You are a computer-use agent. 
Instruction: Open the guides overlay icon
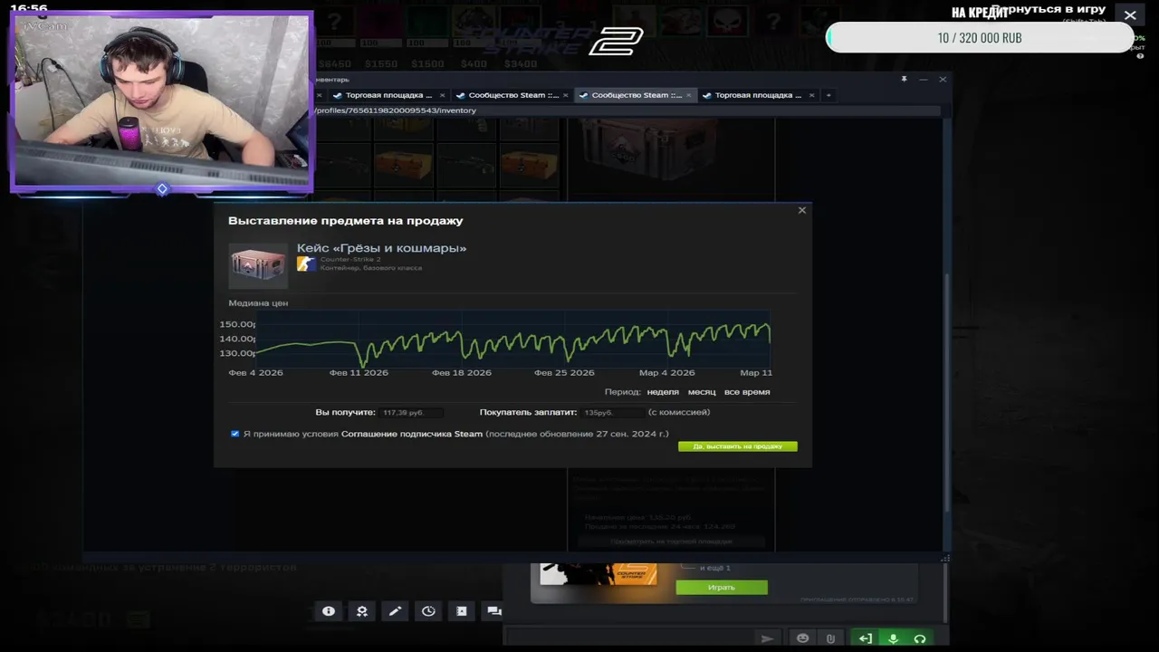(462, 611)
